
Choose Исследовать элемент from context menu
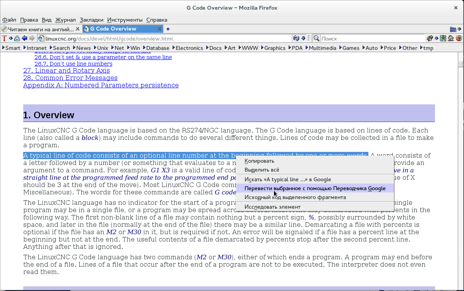pos(315,207)
